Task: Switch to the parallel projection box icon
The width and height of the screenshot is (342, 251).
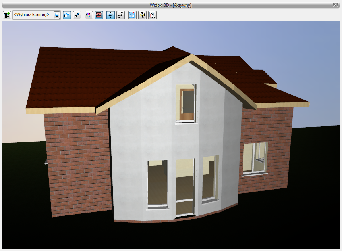Action: click(x=77, y=15)
